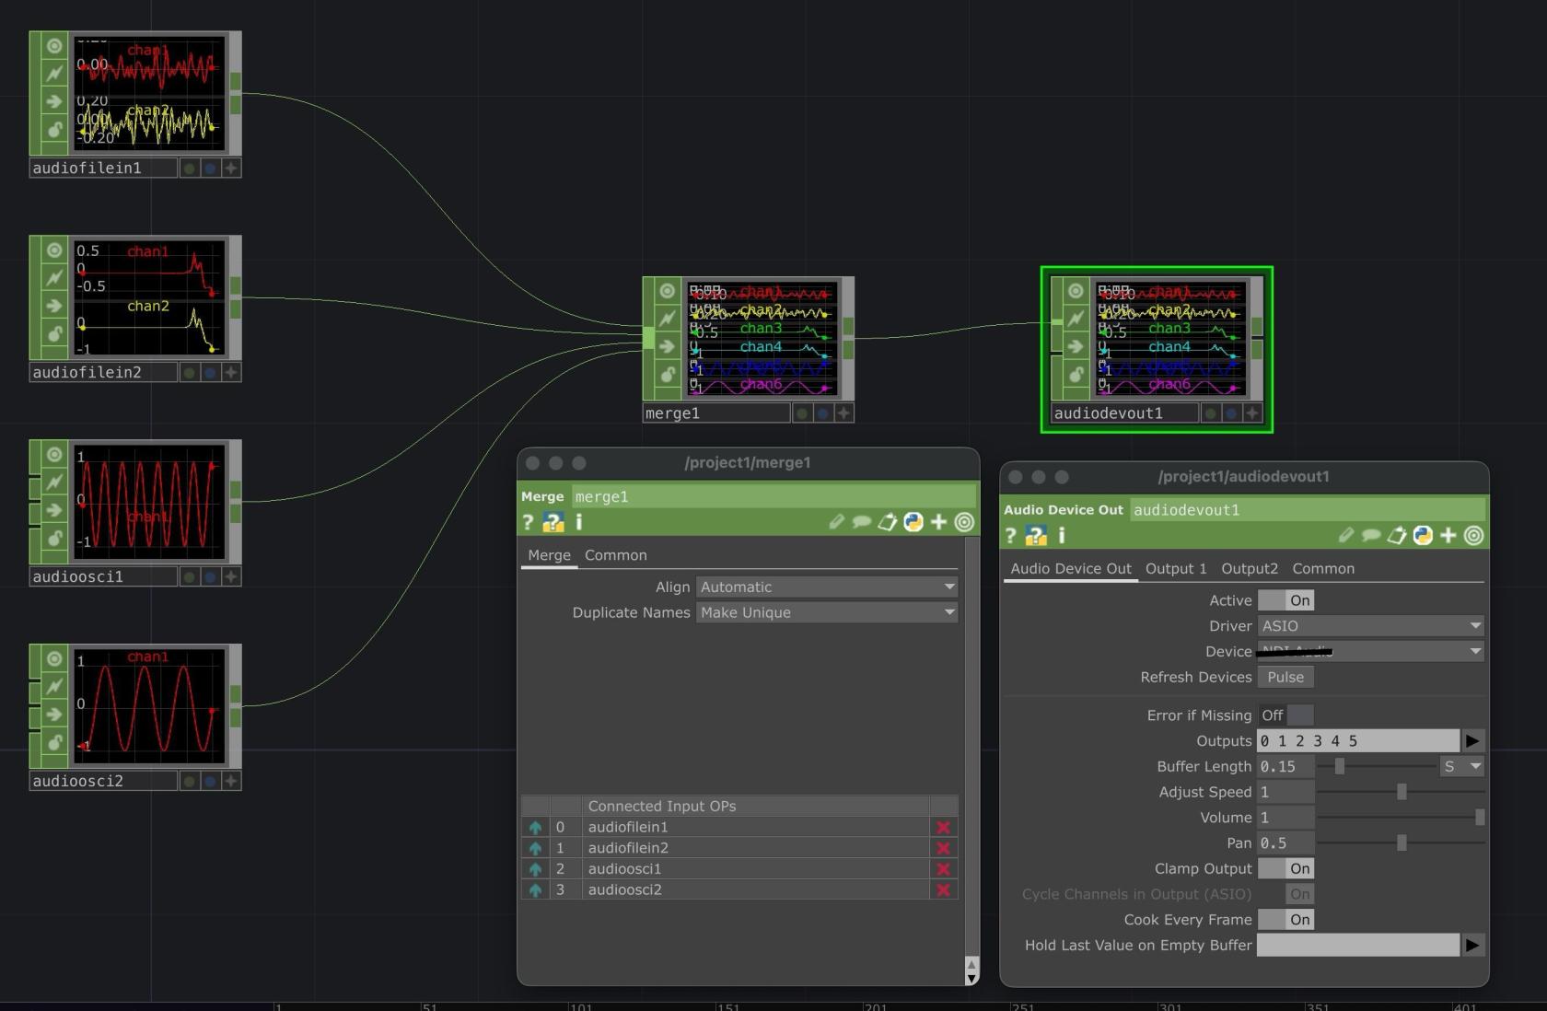The height and width of the screenshot is (1011, 1547).
Task: Toggle Error if Missing switch
Action: [1286, 715]
